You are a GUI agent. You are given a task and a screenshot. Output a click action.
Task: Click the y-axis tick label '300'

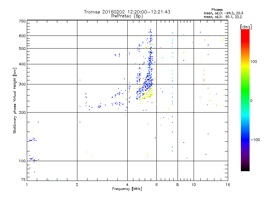tap(22, 84)
